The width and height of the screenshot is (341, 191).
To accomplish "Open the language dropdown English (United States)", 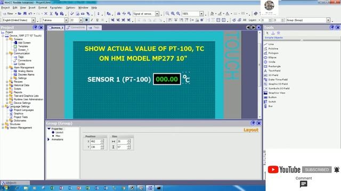I will pyautogui.click(x=34, y=20).
